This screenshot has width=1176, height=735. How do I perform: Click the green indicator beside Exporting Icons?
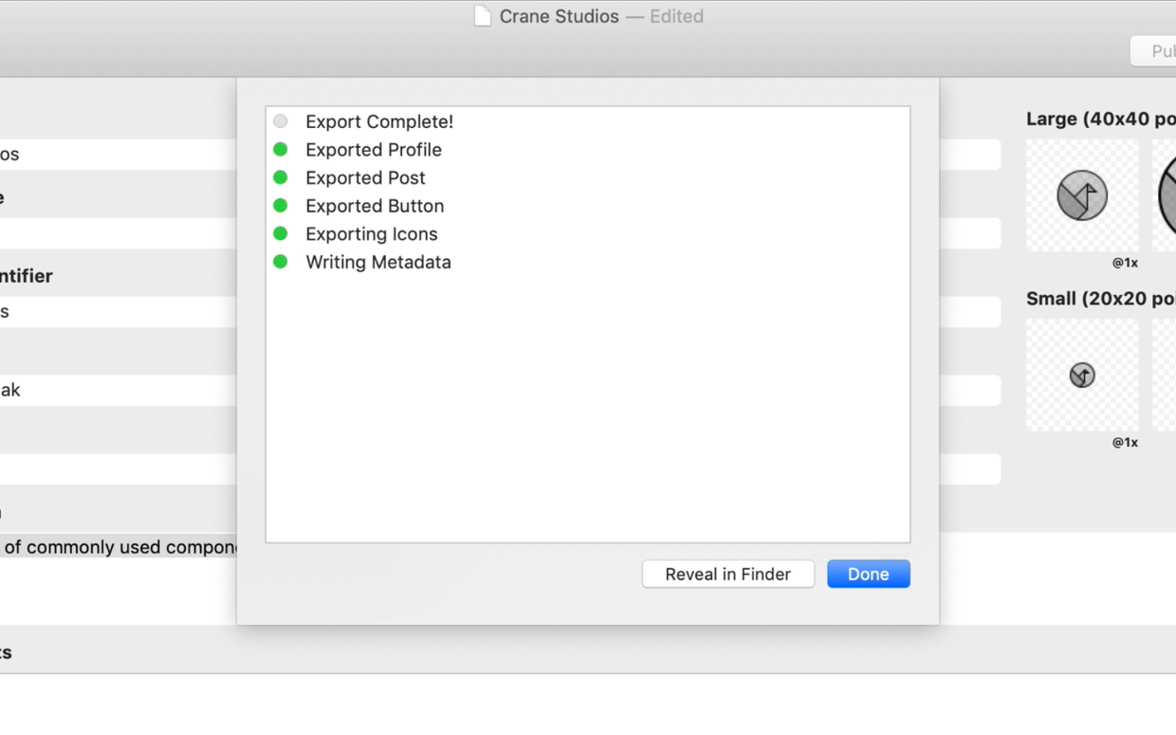tap(281, 233)
